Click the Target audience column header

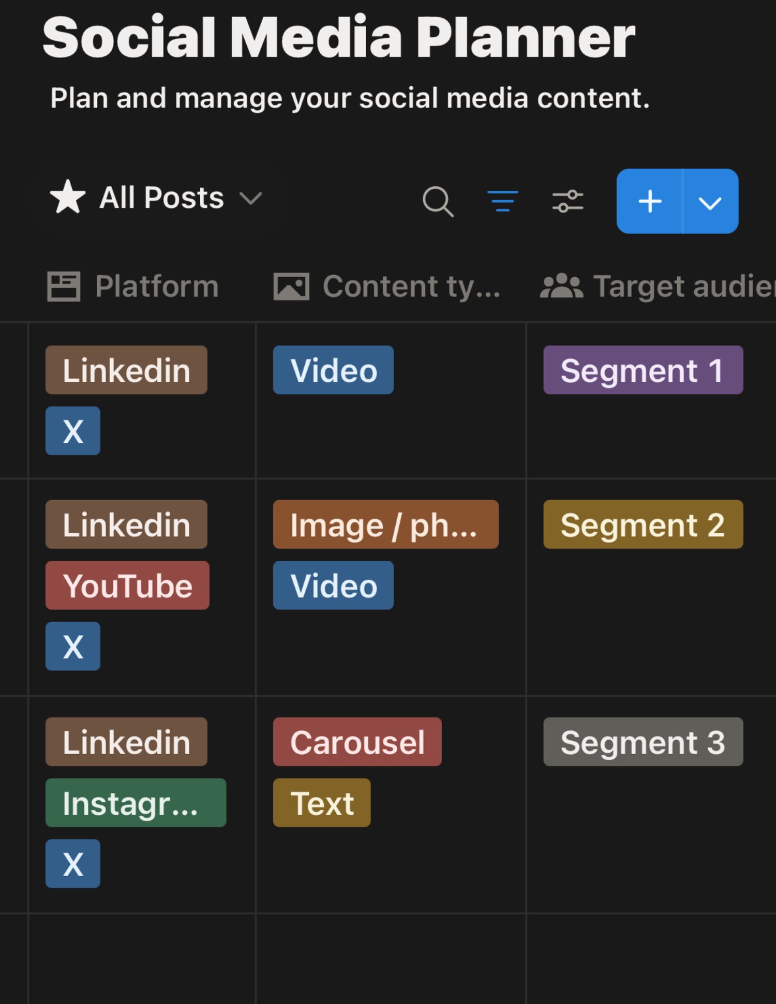[658, 286]
